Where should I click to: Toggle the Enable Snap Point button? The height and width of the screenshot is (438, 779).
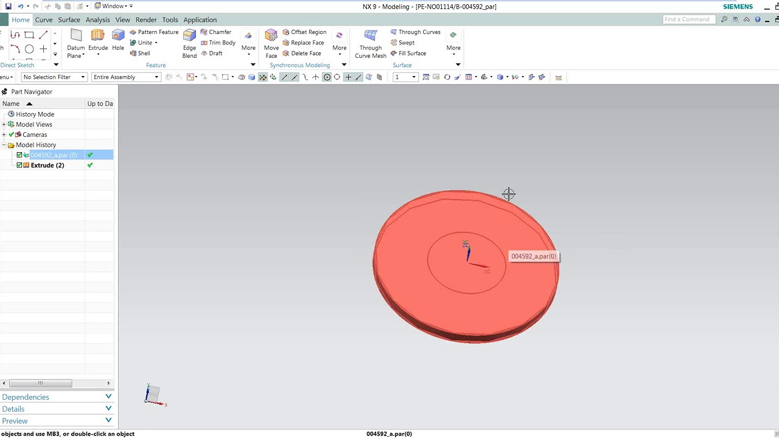pyautogui.click(x=263, y=77)
